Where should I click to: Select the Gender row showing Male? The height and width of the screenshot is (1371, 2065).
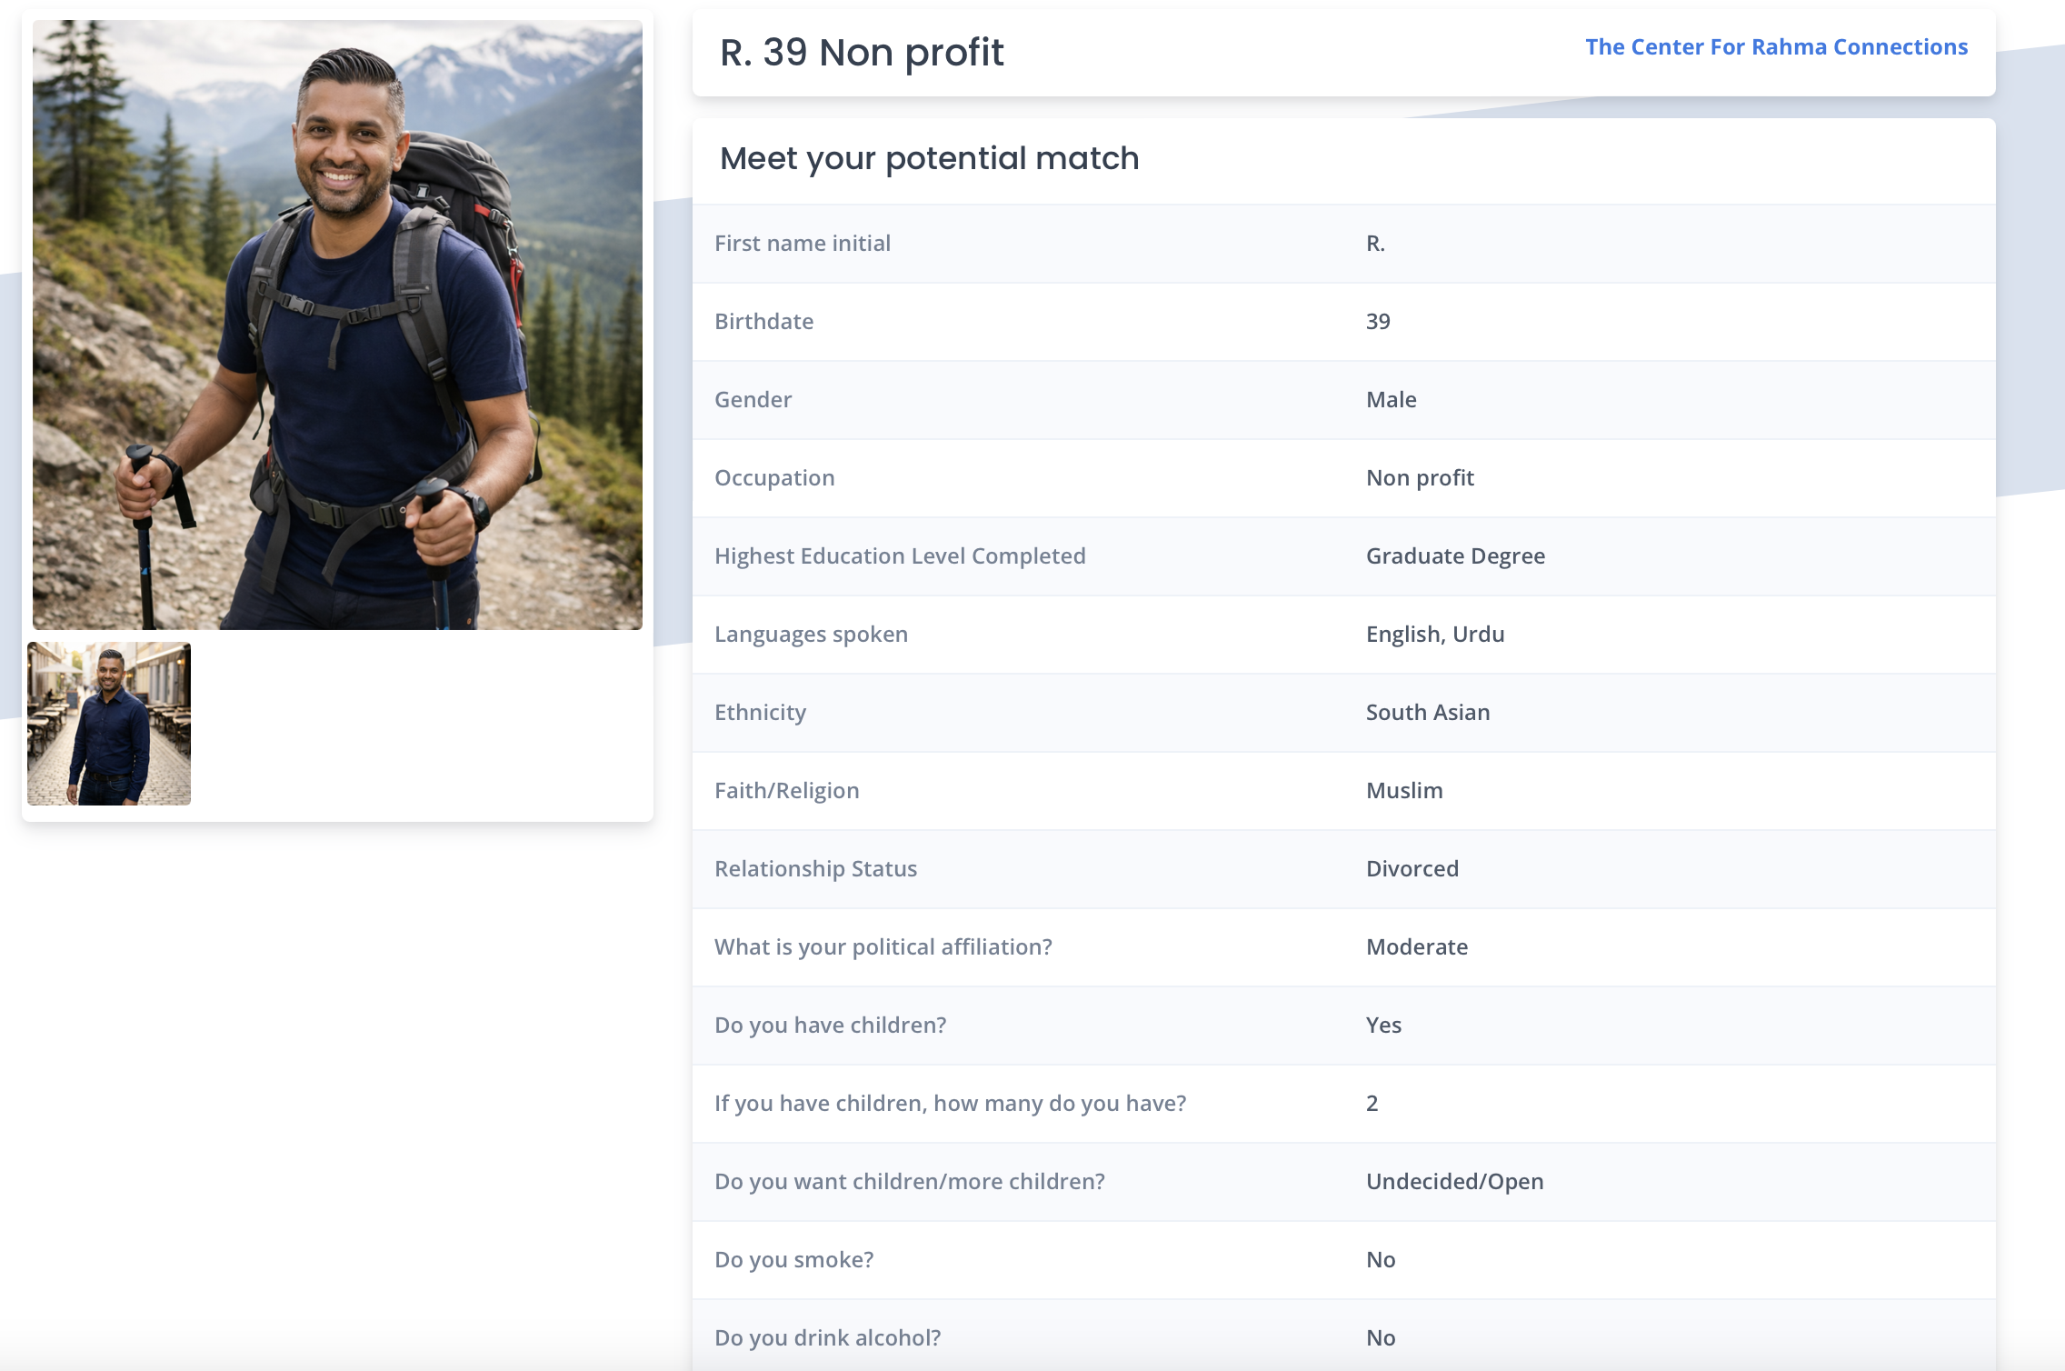coord(1343,400)
